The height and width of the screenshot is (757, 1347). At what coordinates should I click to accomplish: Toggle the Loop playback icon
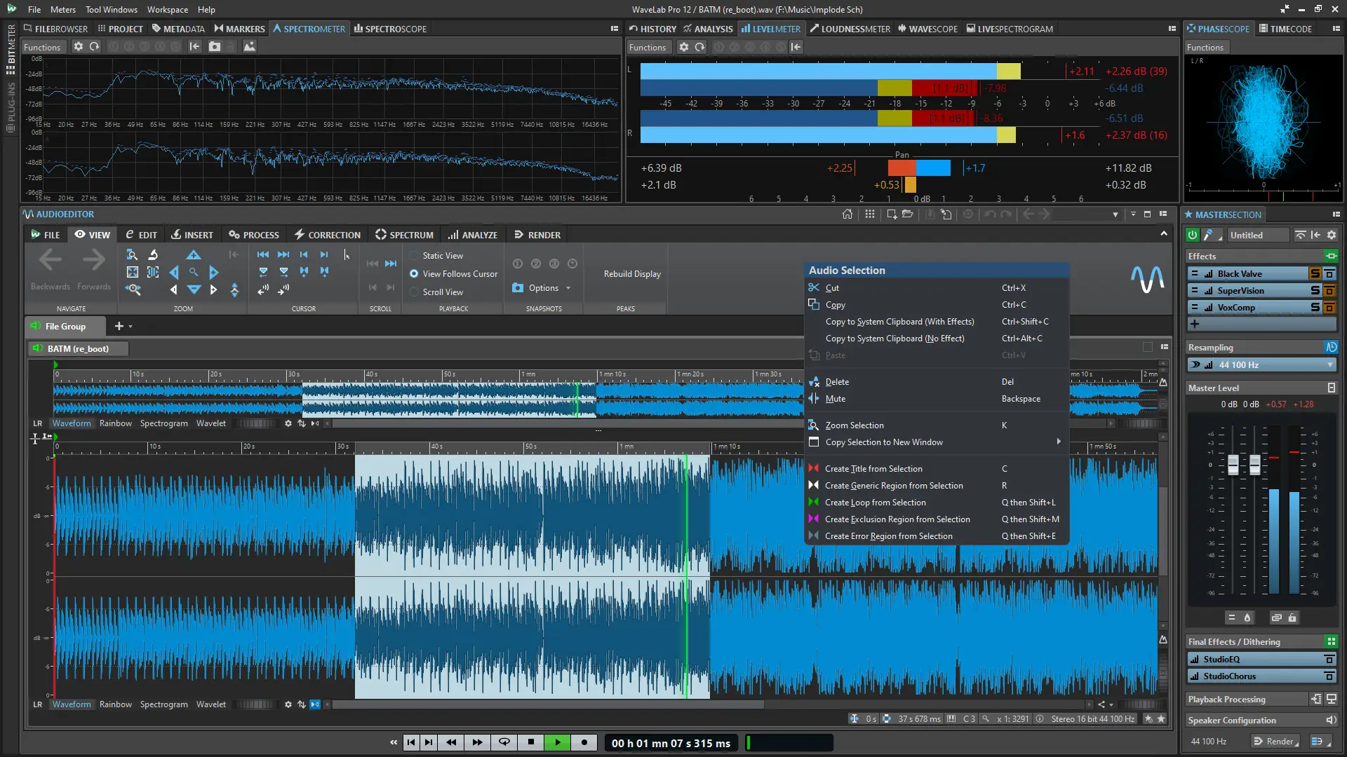click(504, 742)
